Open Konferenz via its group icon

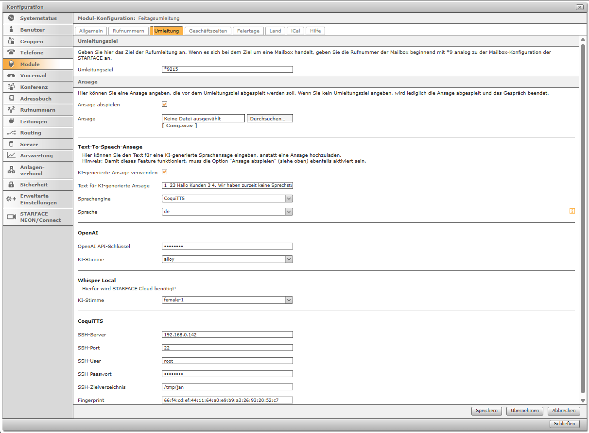(11, 87)
